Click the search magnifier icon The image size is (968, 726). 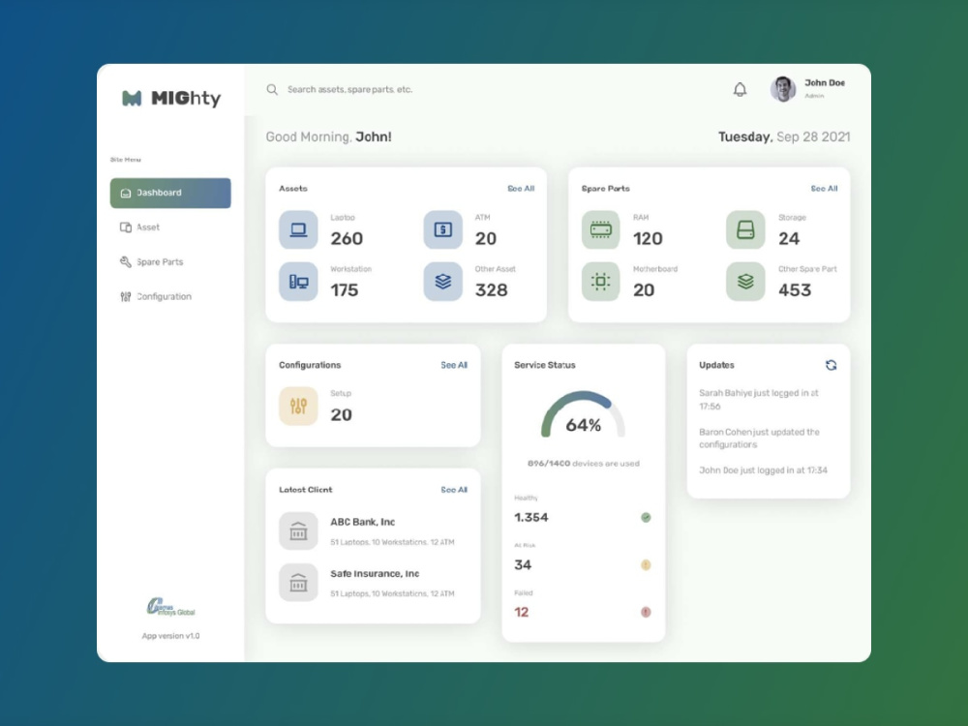point(272,89)
